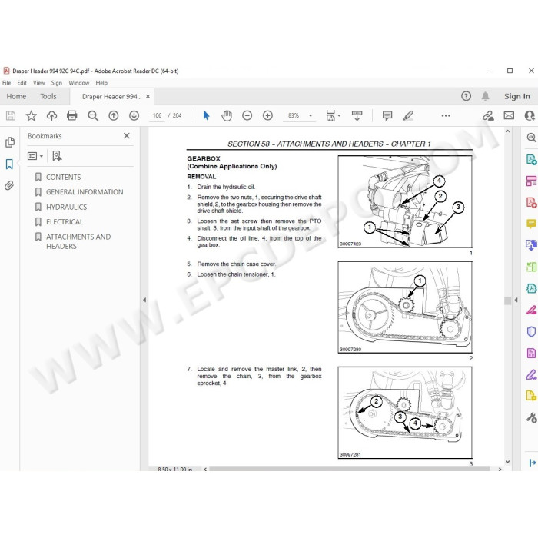Jump to GENERAL INFORMATION bookmark
The width and height of the screenshot is (538, 538).
click(85, 192)
